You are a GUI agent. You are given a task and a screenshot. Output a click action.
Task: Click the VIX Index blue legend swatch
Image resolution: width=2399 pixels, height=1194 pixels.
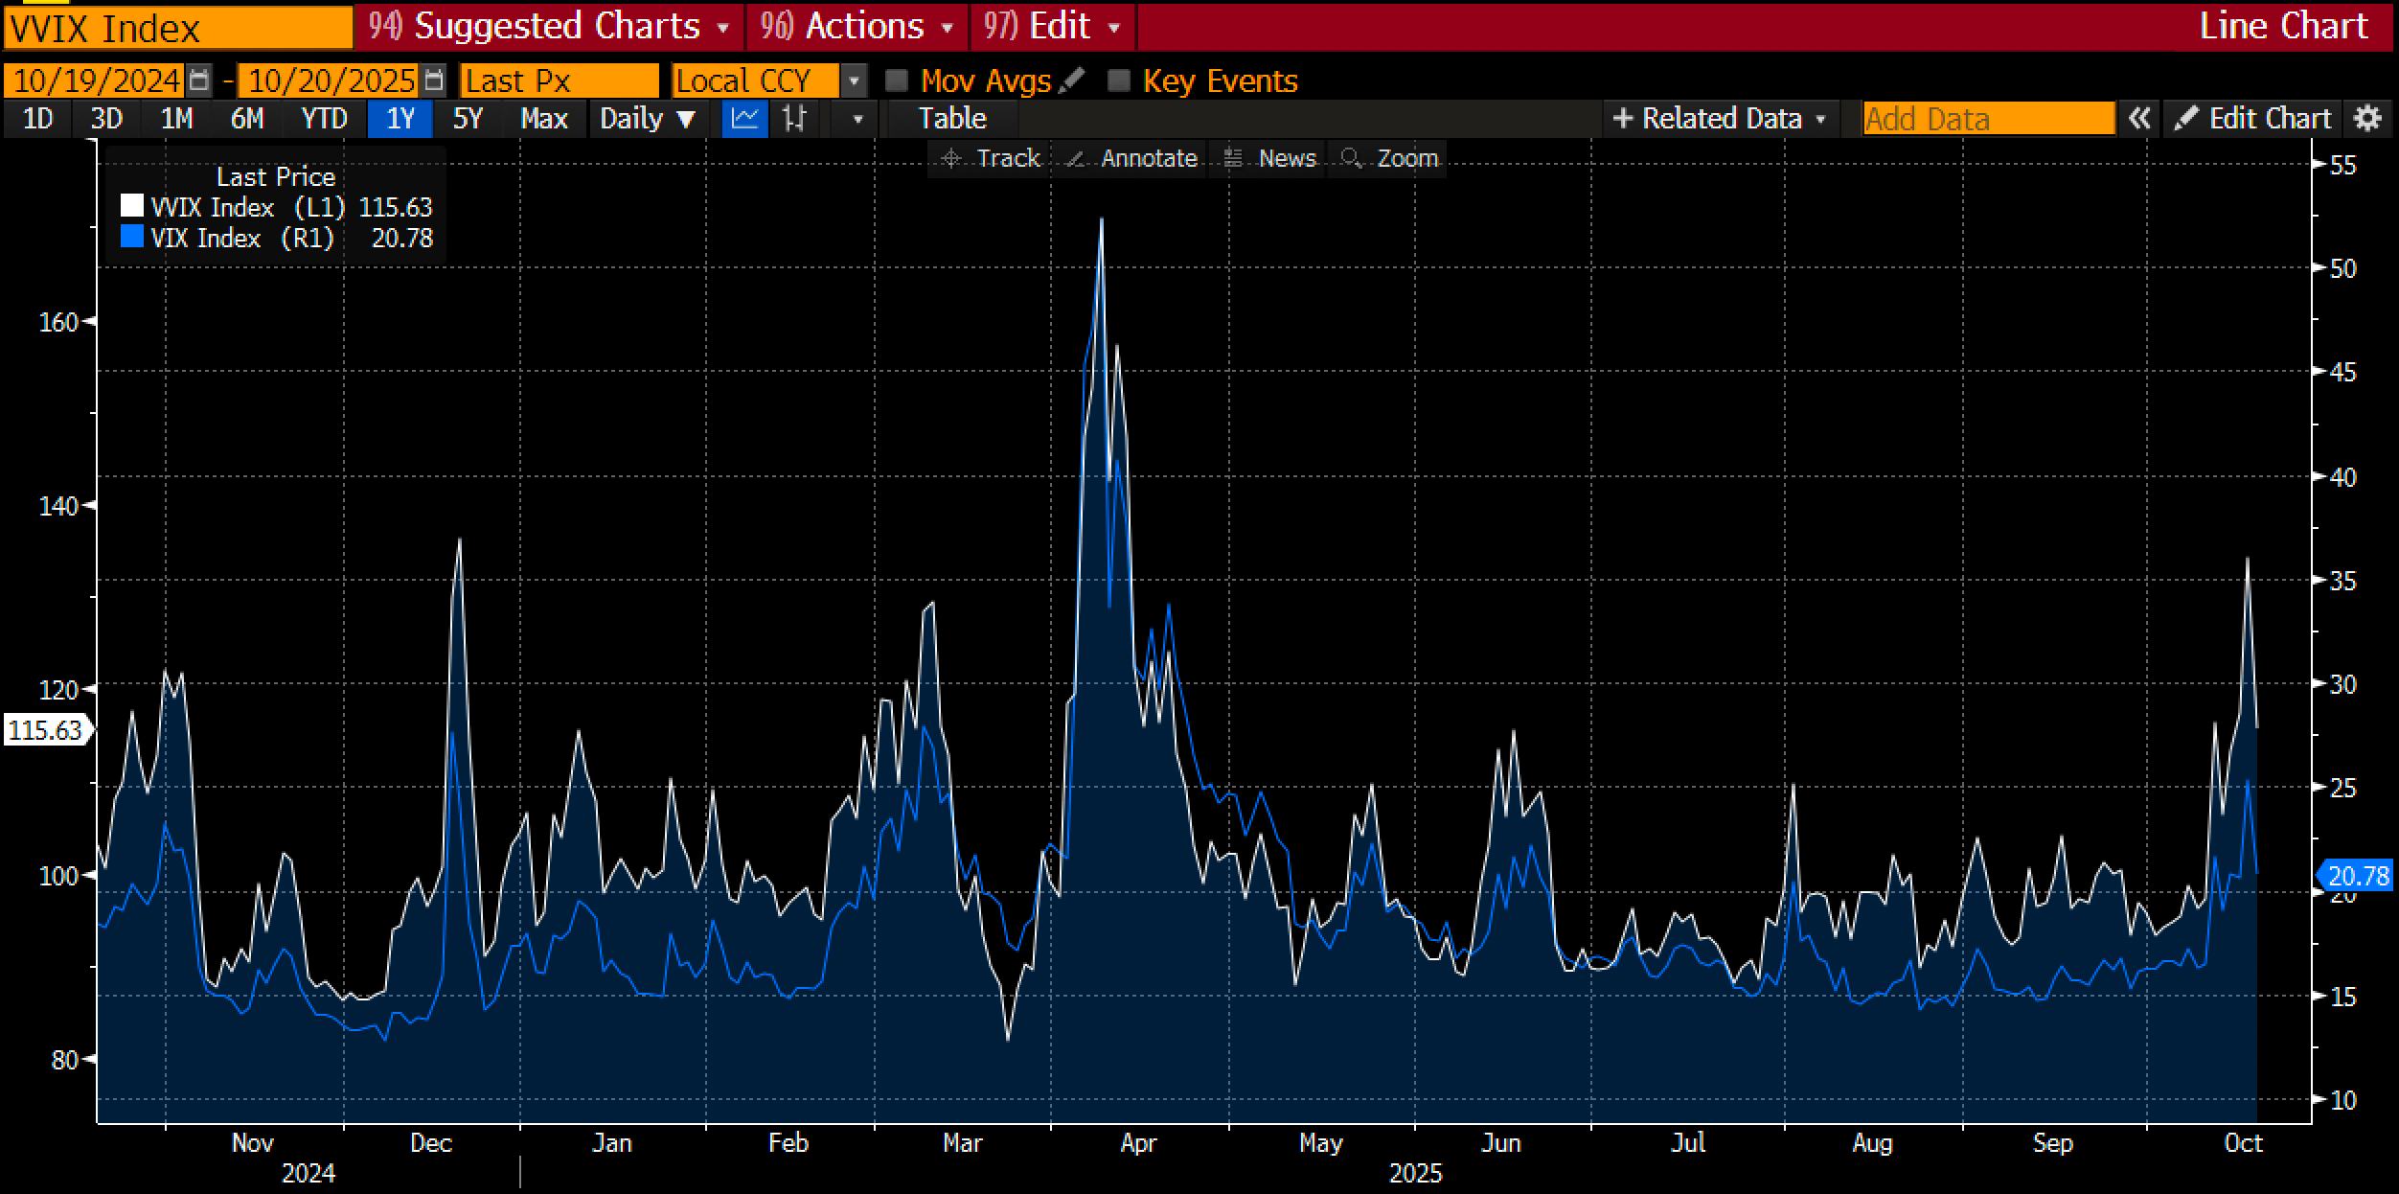click(132, 237)
